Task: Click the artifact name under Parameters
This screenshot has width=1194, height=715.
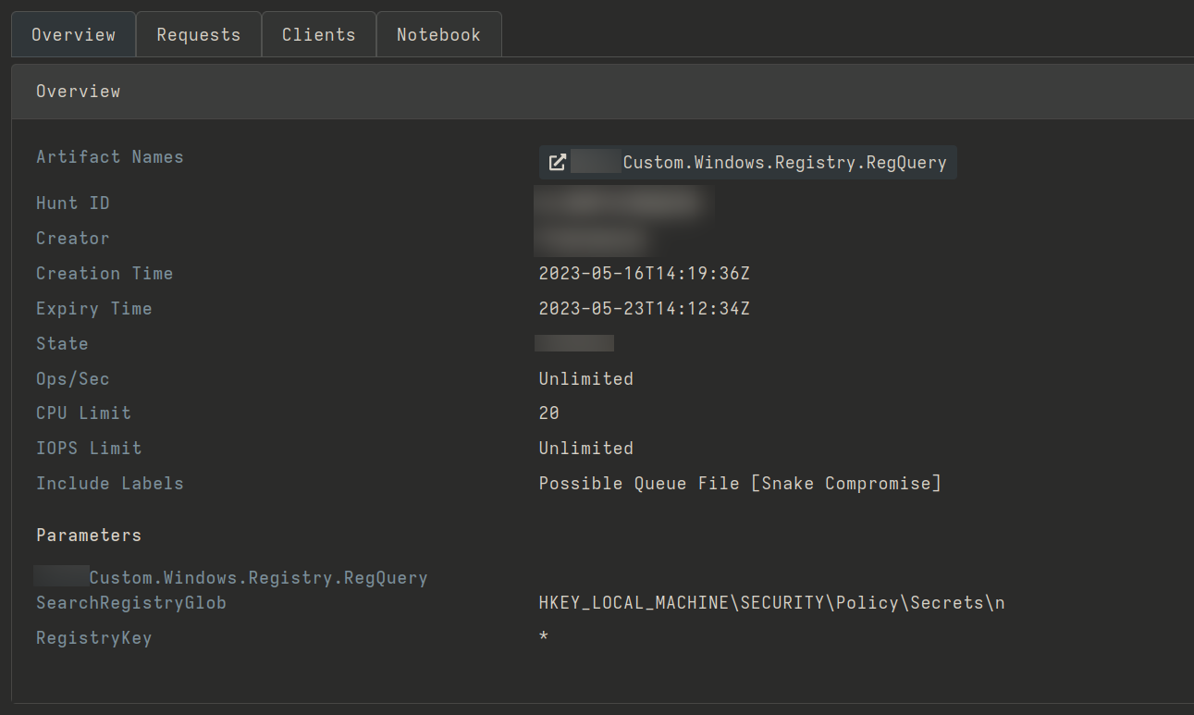Action: click(x=258, y=578)
